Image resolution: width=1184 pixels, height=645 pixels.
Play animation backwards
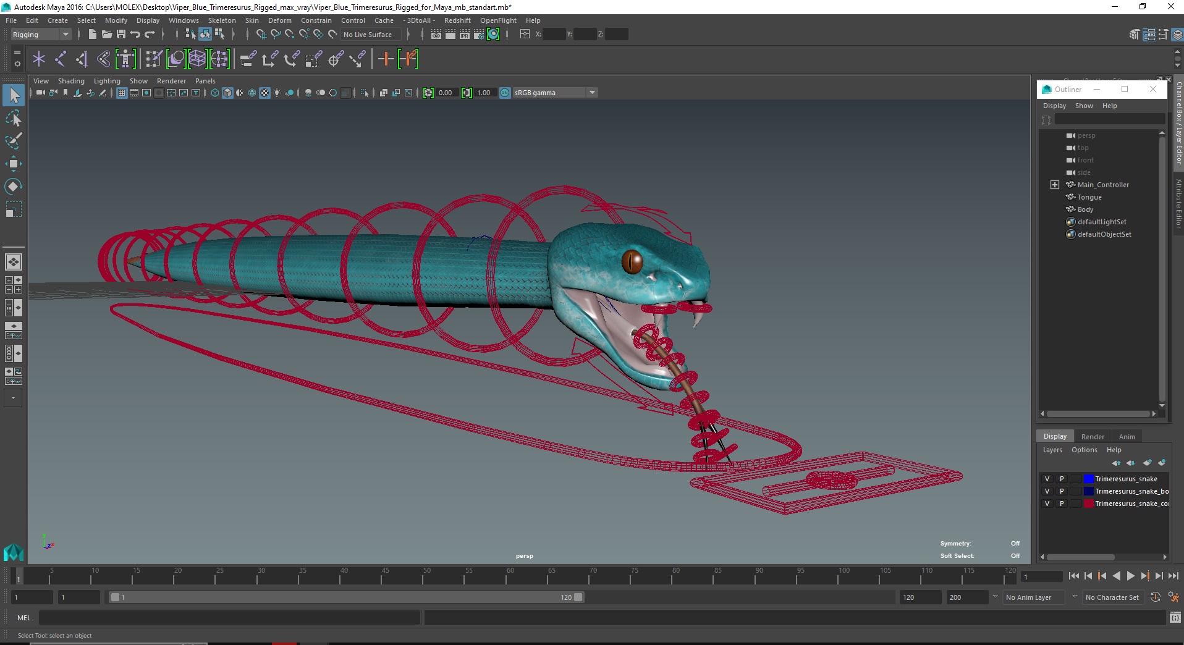click(1116, 576)
